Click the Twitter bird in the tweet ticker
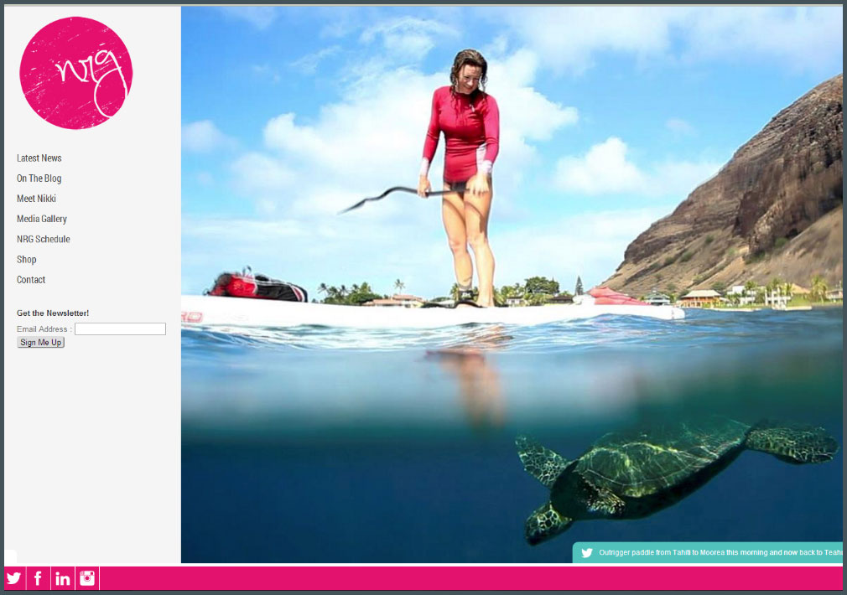Image resolution: width=847 pixels, height=595 pixels. tap(587, 553)
